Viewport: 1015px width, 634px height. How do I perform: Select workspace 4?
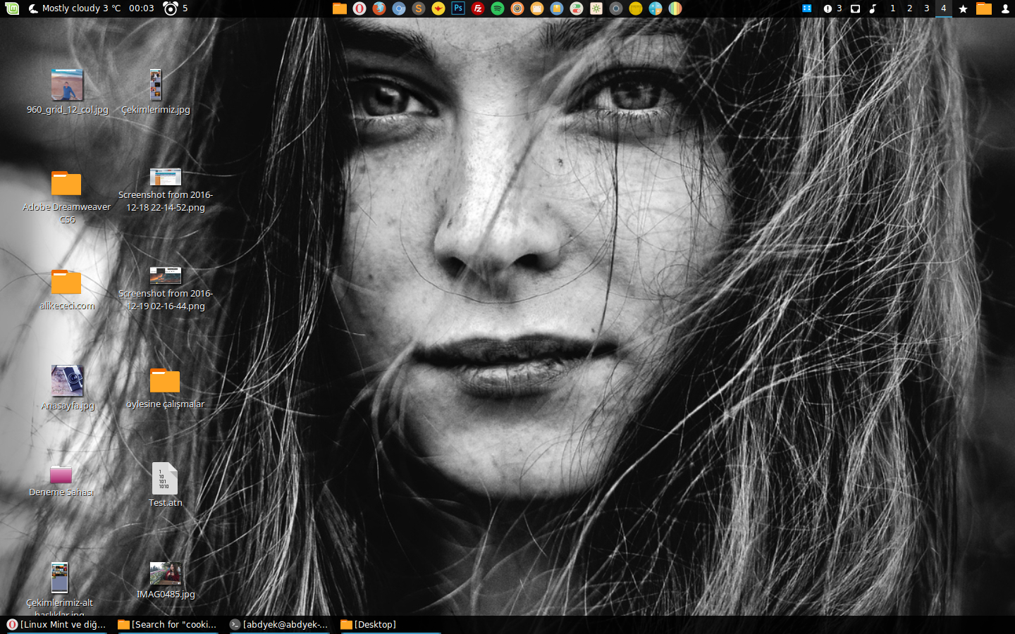pos(943,8)
